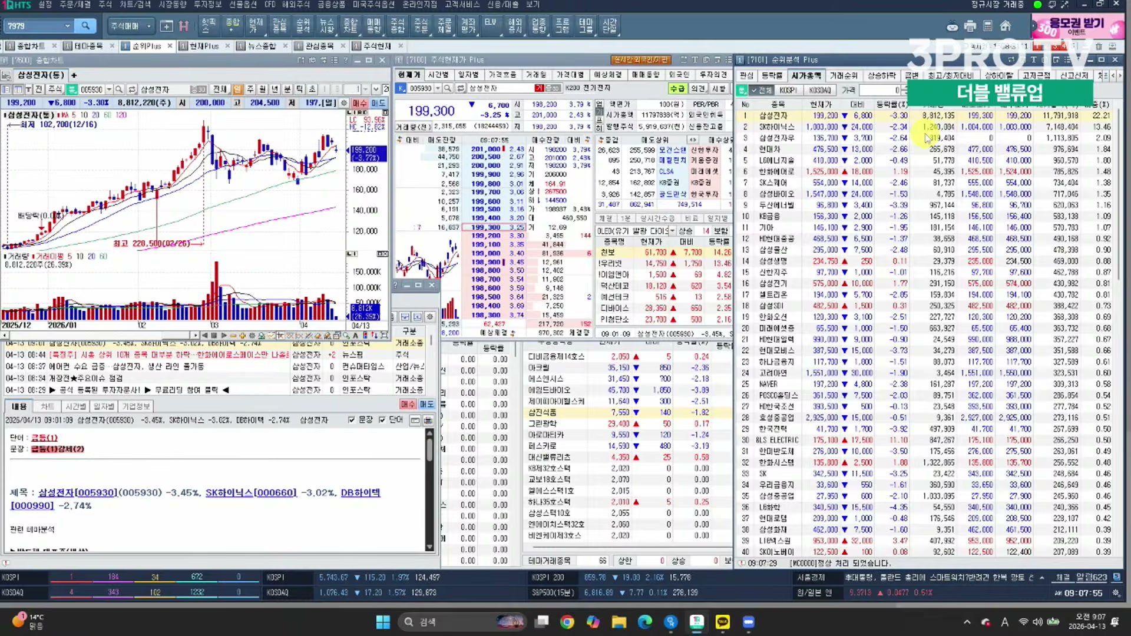Image resolution: width=1131 pixels, height=636 pixels.
Task: Click the red 매수 button above news content
Action: point(407,404)
